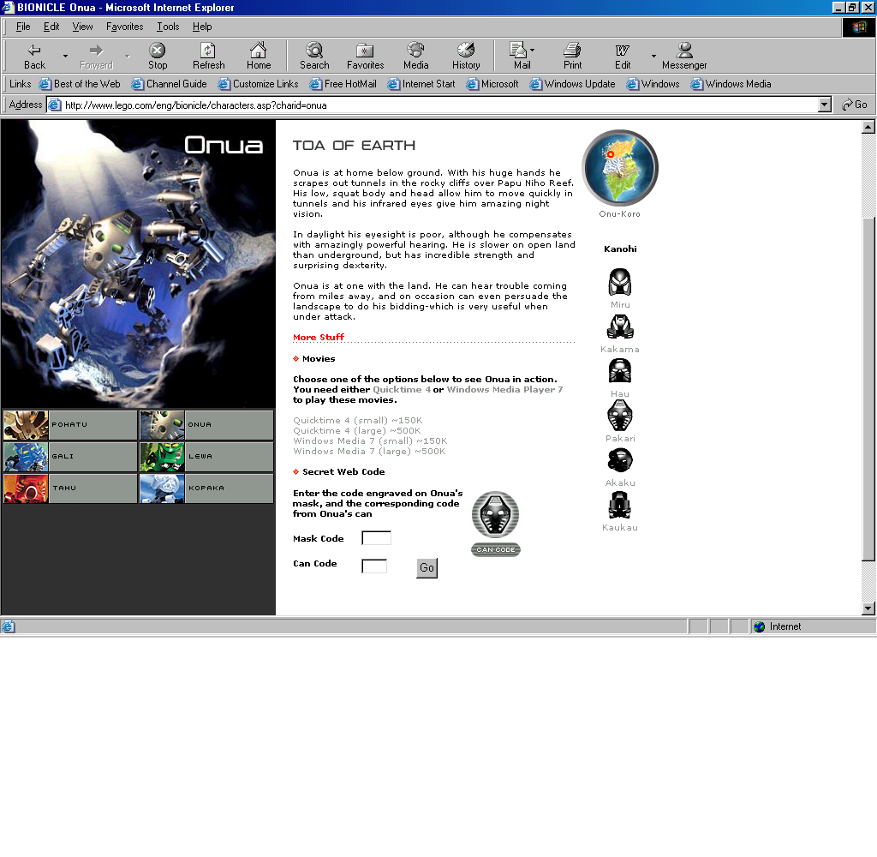Click the address bar URL field
Viewport: 877px width, 857px height.
[x=433, y=105]
